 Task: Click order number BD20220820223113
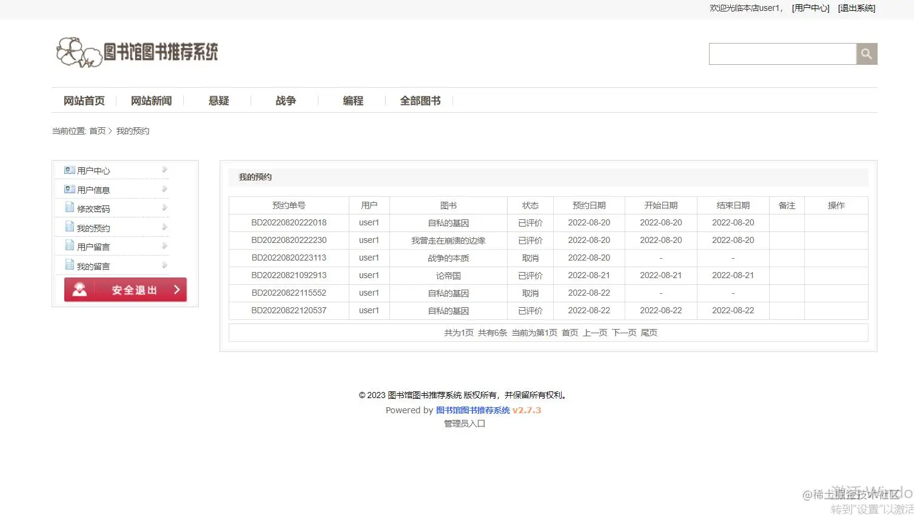pos(289,257)
